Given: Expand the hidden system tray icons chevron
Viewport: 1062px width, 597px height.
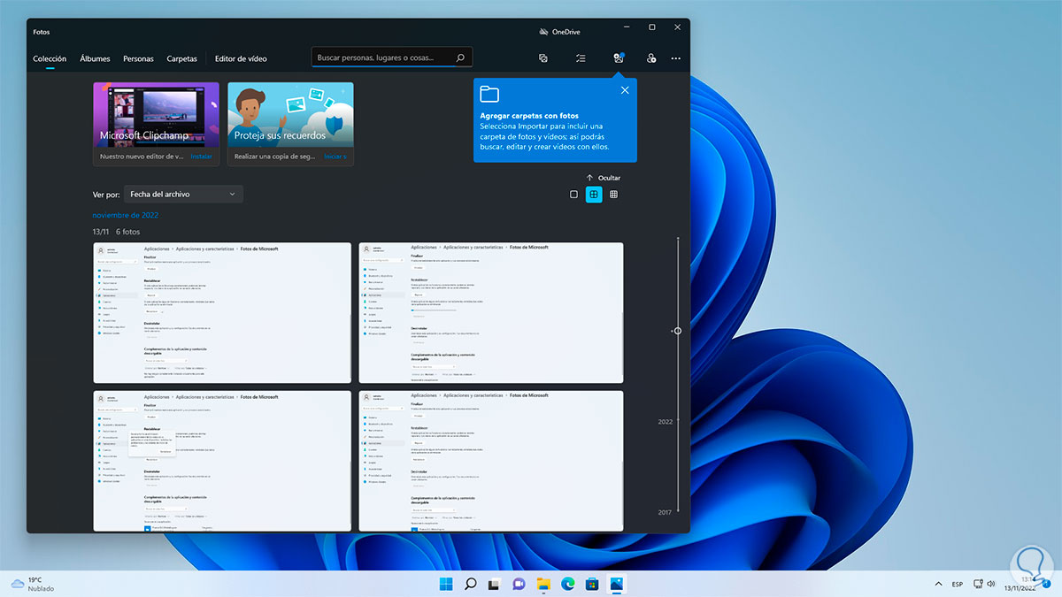Looking at the screenshot, I should point(938,584).
